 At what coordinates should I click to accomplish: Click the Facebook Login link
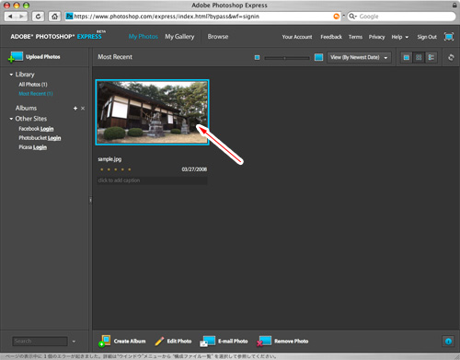[x=36, y=129]
